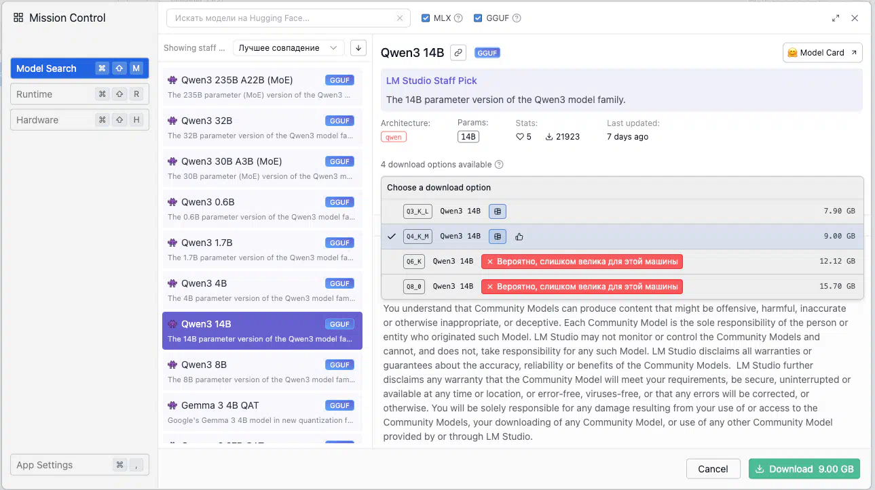Click the Q3_K_L option grid icon
The height and width of the screenshot is (490, 875).
pyautogui.click(x=498, y=211)
